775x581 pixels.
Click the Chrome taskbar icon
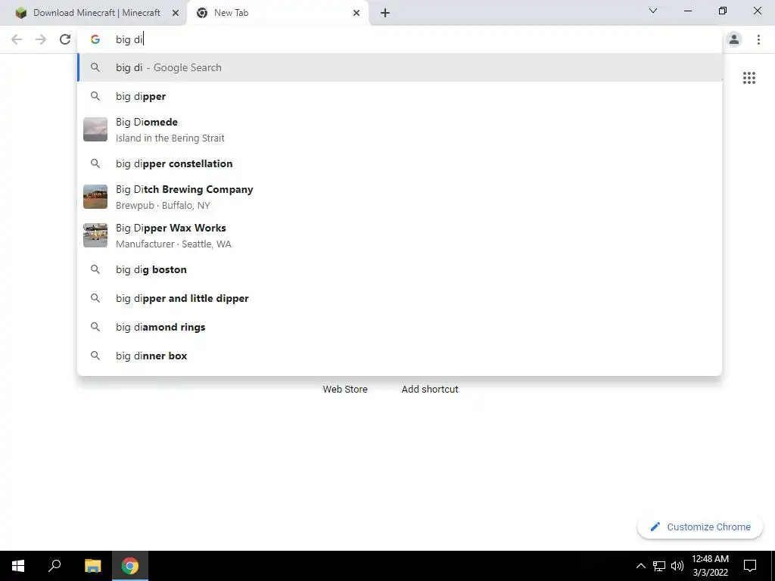pyautogui.click(x=130, y=566)
